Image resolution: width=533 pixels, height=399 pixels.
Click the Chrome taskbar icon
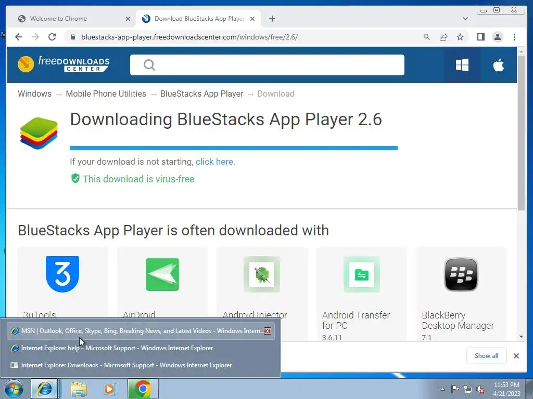143,389
